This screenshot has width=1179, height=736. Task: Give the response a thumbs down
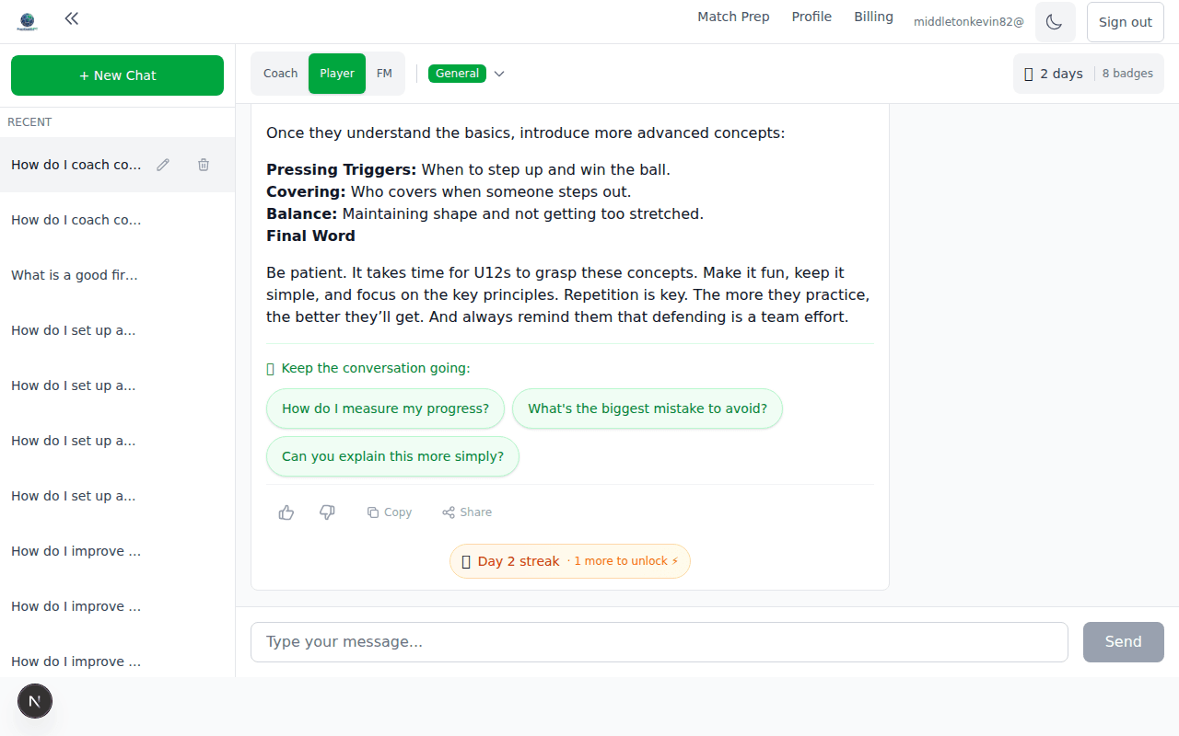coord(326,512)
